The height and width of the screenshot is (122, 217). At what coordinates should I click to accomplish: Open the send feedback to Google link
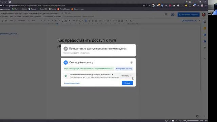coord(72,83)
